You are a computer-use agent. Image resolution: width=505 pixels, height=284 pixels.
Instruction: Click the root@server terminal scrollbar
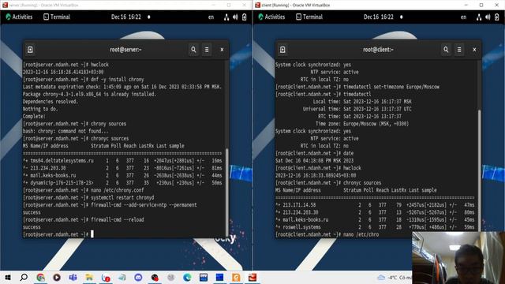(227, 192)
